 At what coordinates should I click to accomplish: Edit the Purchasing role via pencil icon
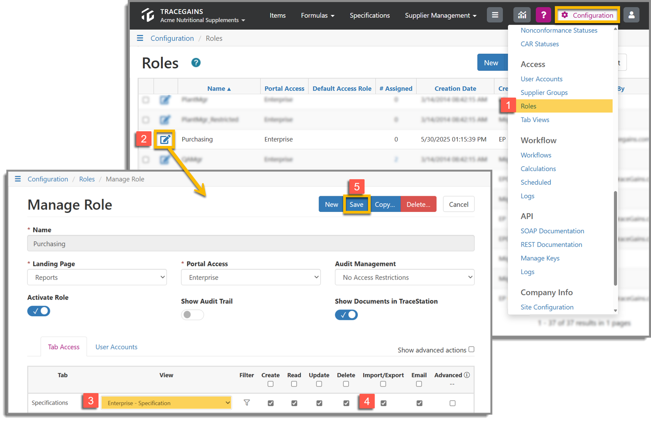point(165,139)
